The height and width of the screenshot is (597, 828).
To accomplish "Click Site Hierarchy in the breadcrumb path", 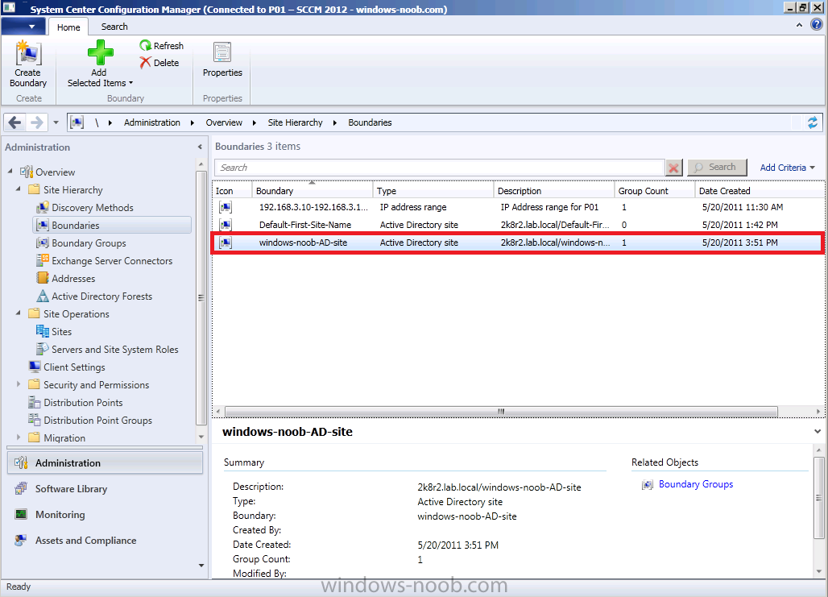I will pos(295,122).
